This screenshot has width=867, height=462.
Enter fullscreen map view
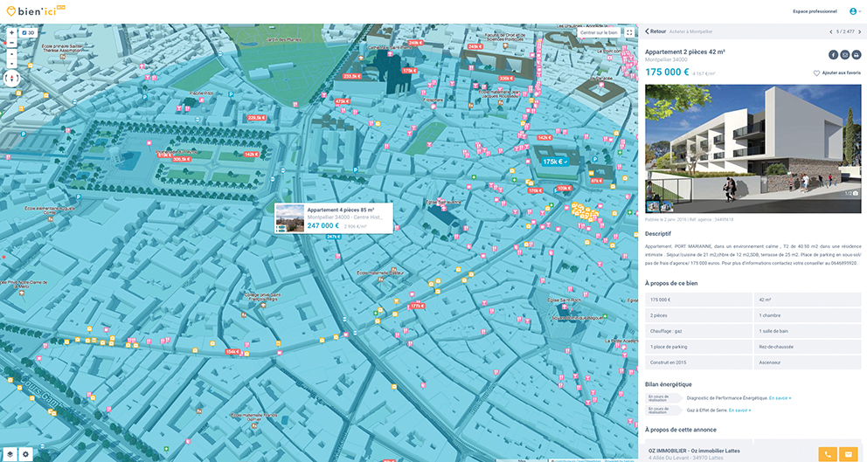629,32
